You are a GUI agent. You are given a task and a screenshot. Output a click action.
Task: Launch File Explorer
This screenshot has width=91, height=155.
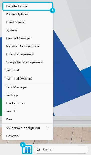point(27,103)
